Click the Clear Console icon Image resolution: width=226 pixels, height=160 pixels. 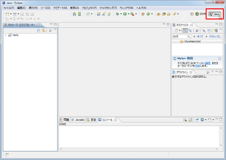point(185,120)
